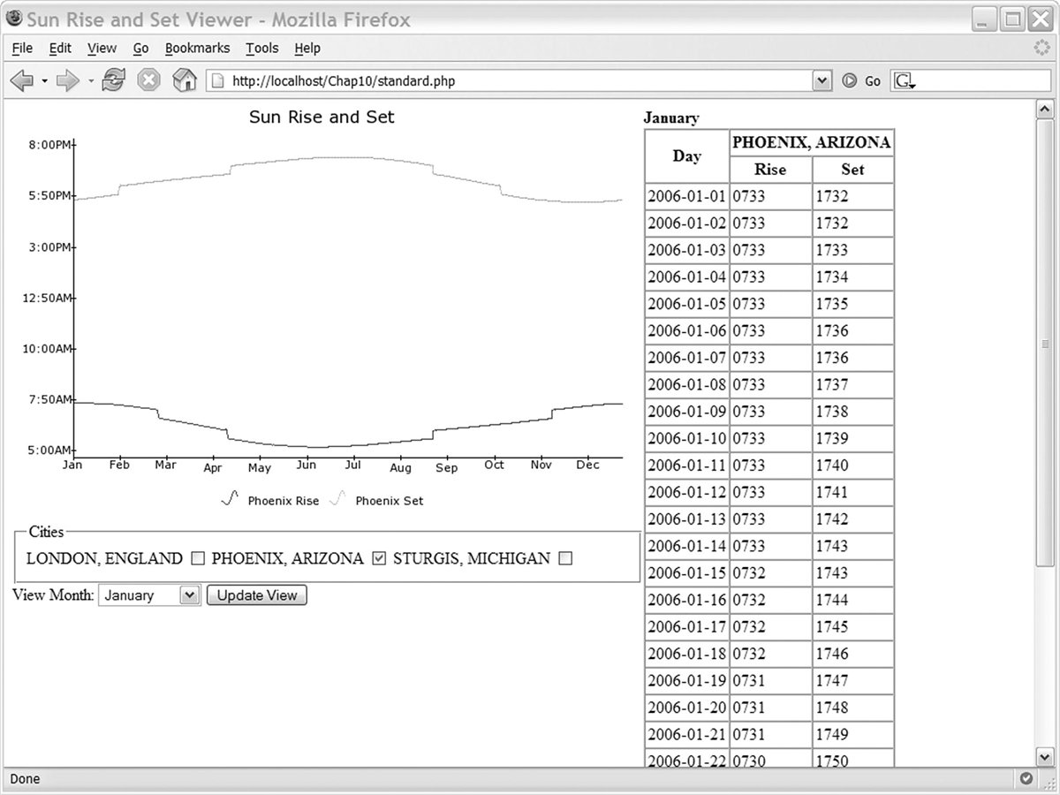Open the File menu
This screenshot has height=795, width=1060.
22,49
